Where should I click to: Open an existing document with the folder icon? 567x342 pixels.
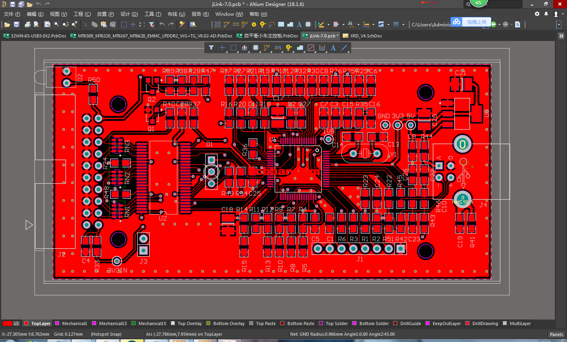coord(7,24)
